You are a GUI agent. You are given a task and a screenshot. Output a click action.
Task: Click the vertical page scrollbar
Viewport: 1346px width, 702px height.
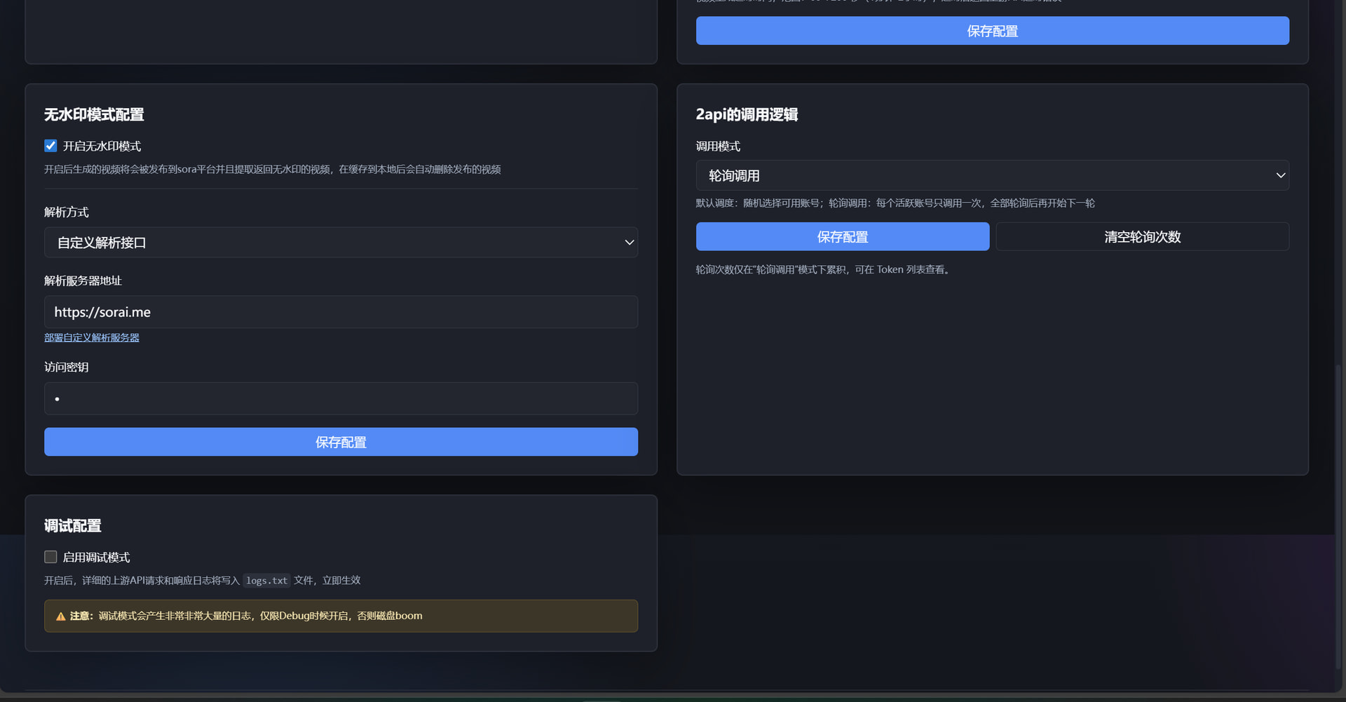click(x=1339, y=515)
